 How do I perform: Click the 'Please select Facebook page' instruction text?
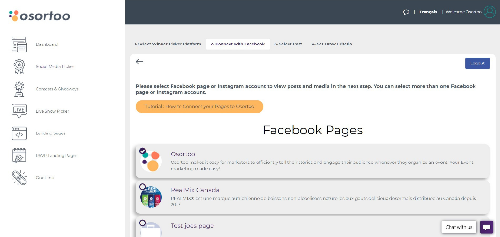pyautogui.click(x=306, y=89)
